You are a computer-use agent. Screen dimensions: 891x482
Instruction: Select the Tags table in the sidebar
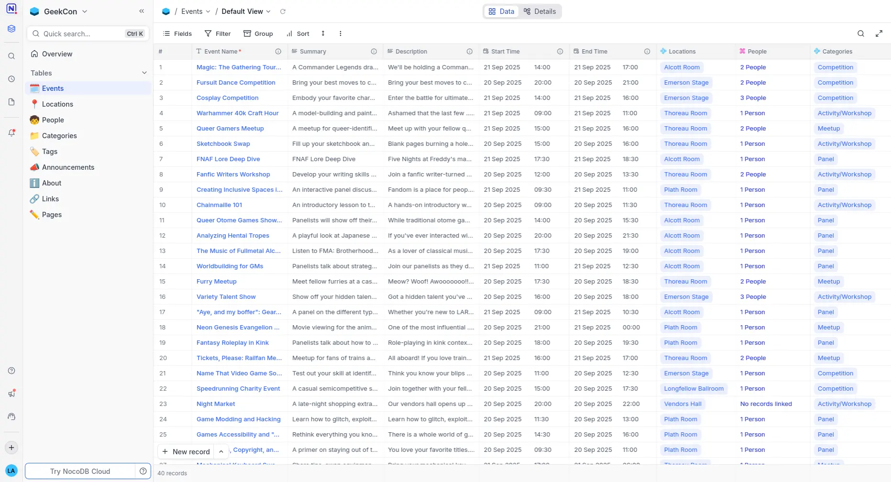click(x=88, y=152)
